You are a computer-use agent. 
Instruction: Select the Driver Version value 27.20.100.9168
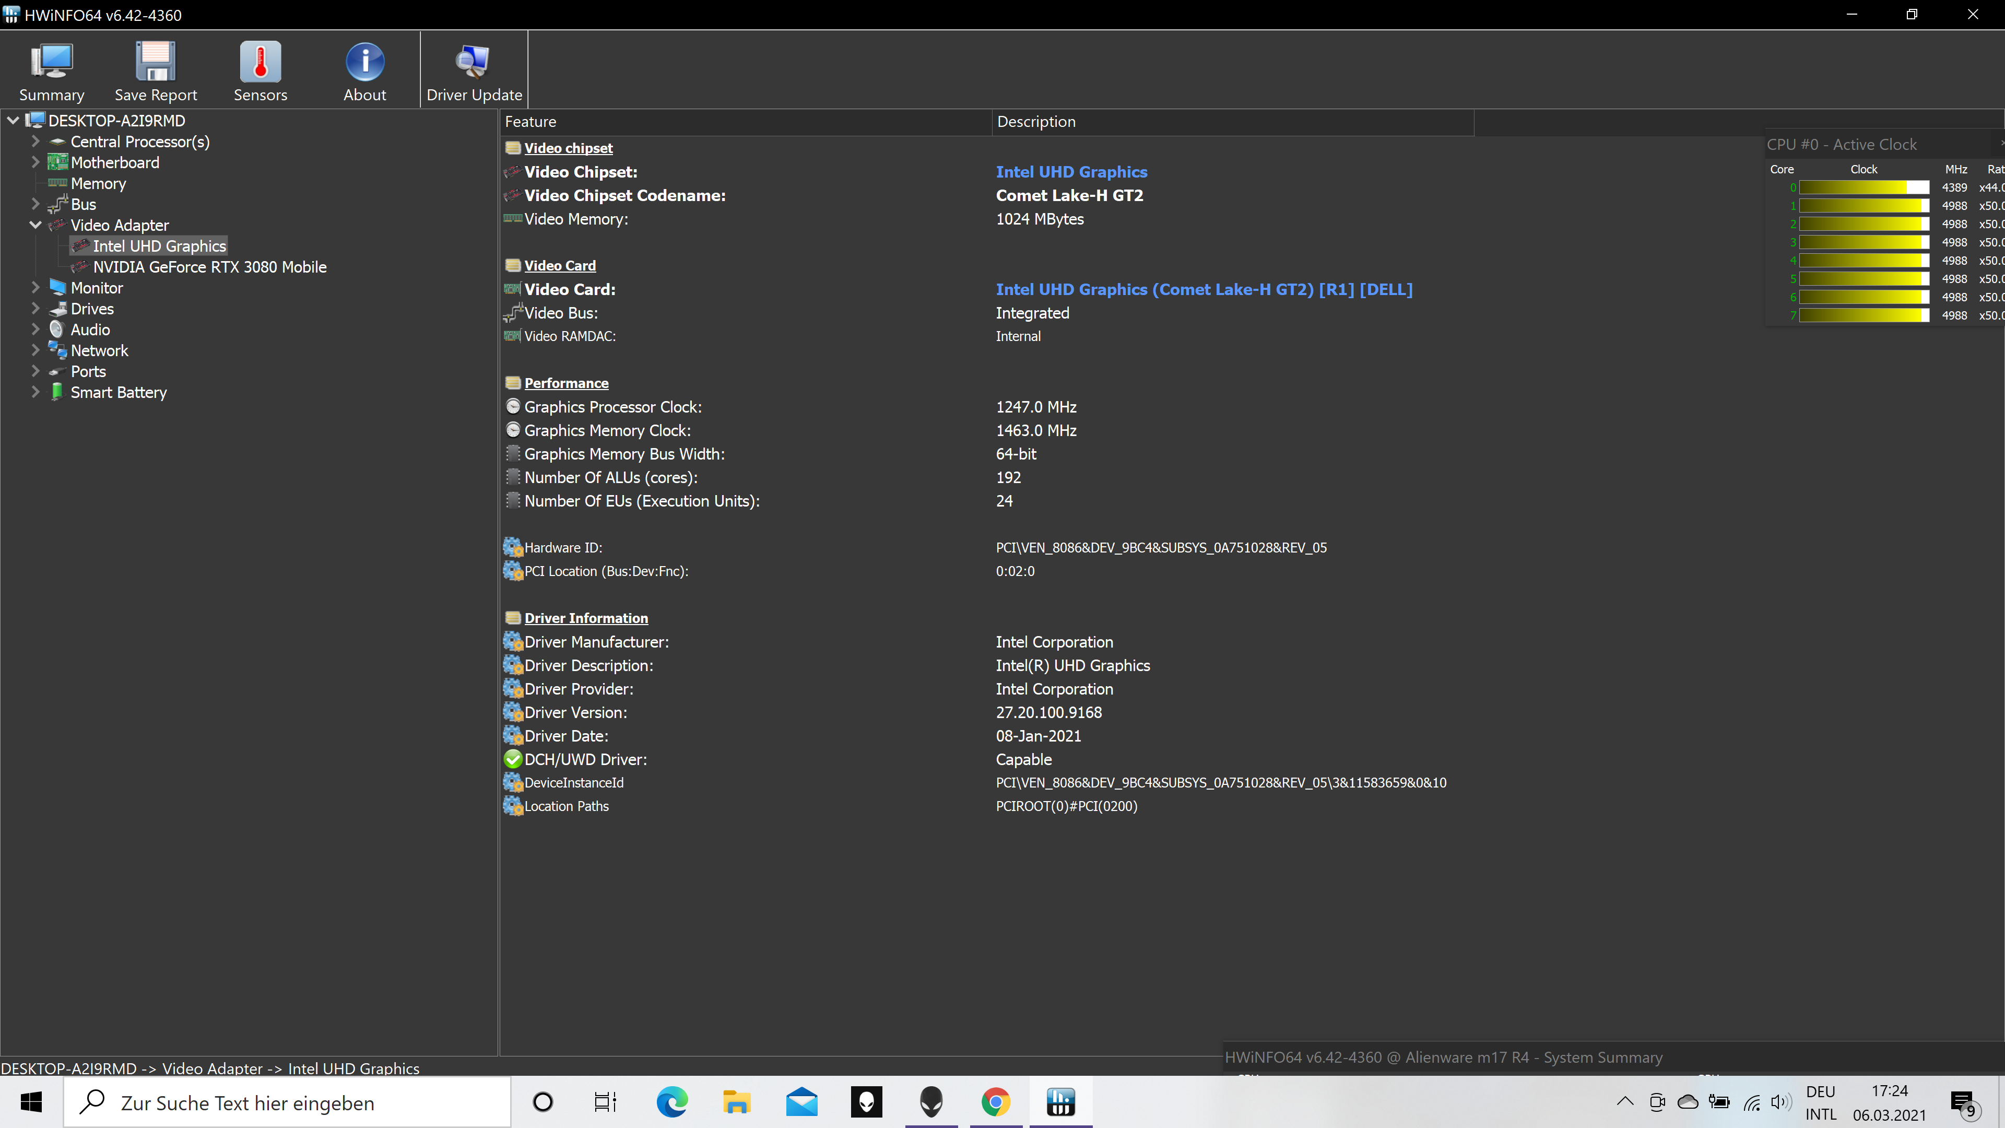(x=1048, y=712)
